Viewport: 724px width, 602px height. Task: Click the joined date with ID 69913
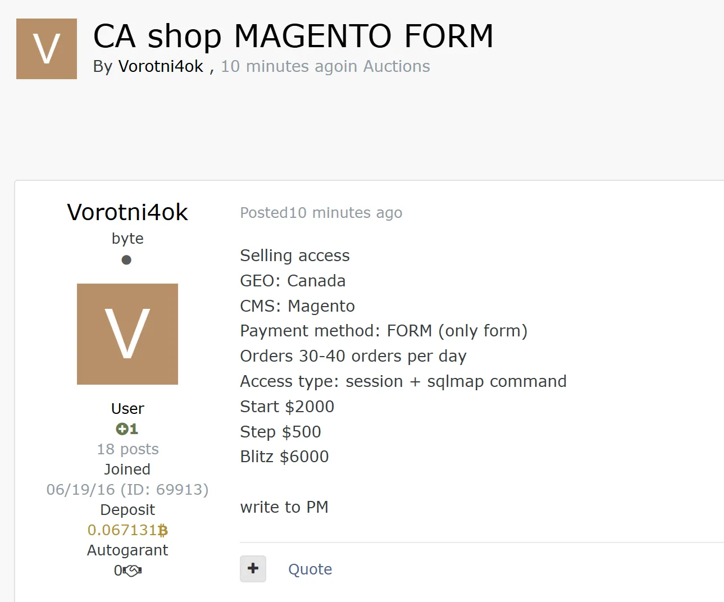tap(128, 490)
